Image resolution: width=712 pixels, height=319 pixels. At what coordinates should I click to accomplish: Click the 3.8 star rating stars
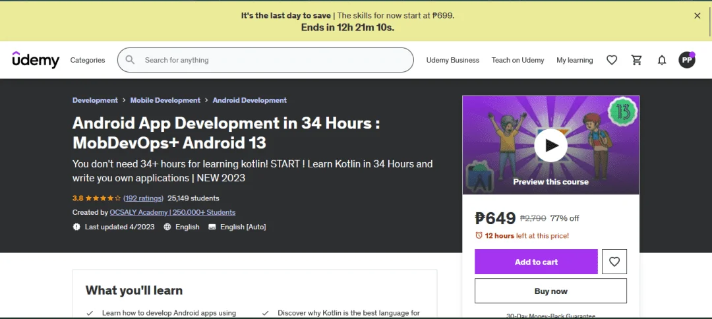103,198
